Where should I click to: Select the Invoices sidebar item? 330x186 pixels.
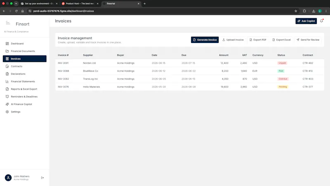(25, 59)
